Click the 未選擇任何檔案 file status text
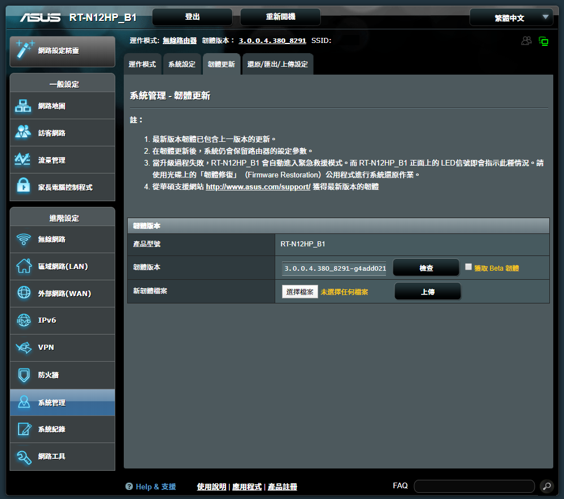This screenshot has width=564, height=499. pyautogui.click(x=344, y=292)
